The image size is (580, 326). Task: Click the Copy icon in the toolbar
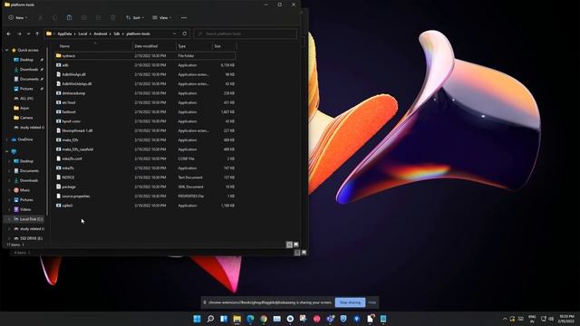click(x=54, y=18)
